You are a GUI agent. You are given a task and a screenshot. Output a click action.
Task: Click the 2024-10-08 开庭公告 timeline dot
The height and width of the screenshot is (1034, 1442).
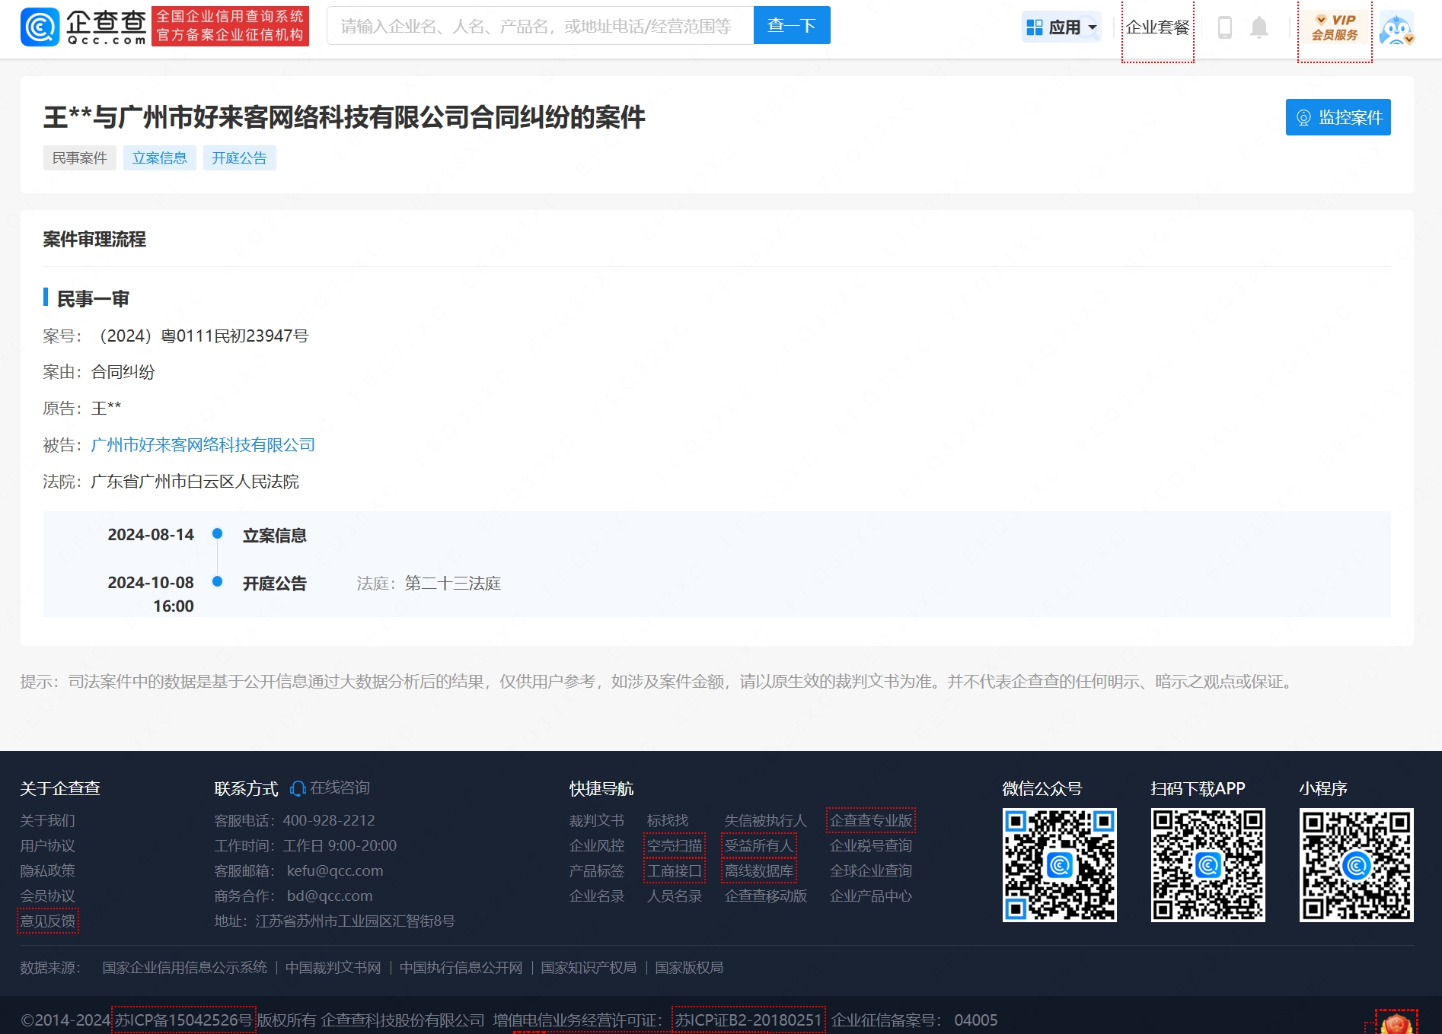pyautogui.click(x=217, y=581)
